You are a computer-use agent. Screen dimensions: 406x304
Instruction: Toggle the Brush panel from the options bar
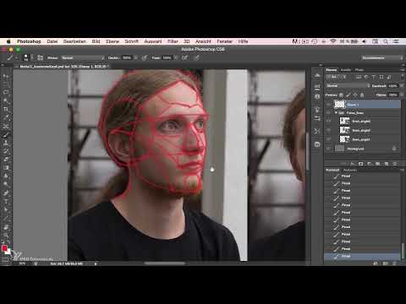41,57
